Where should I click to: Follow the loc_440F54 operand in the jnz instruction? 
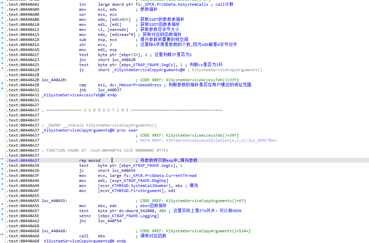(110, 221)
